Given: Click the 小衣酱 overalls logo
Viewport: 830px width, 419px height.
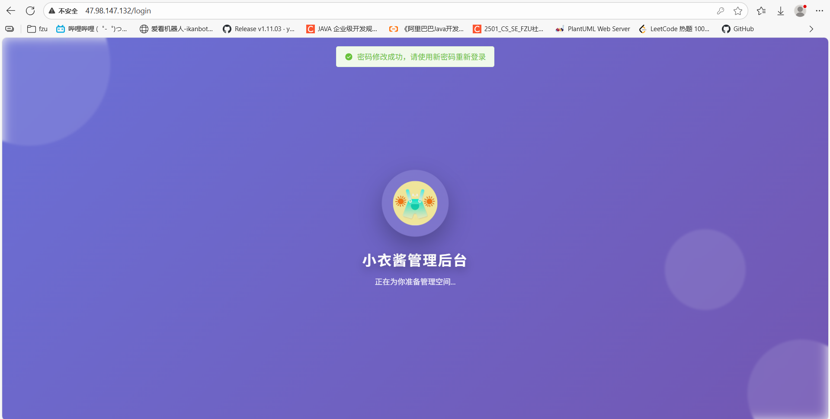Looking at the screenshot, I should click(415, 203).
